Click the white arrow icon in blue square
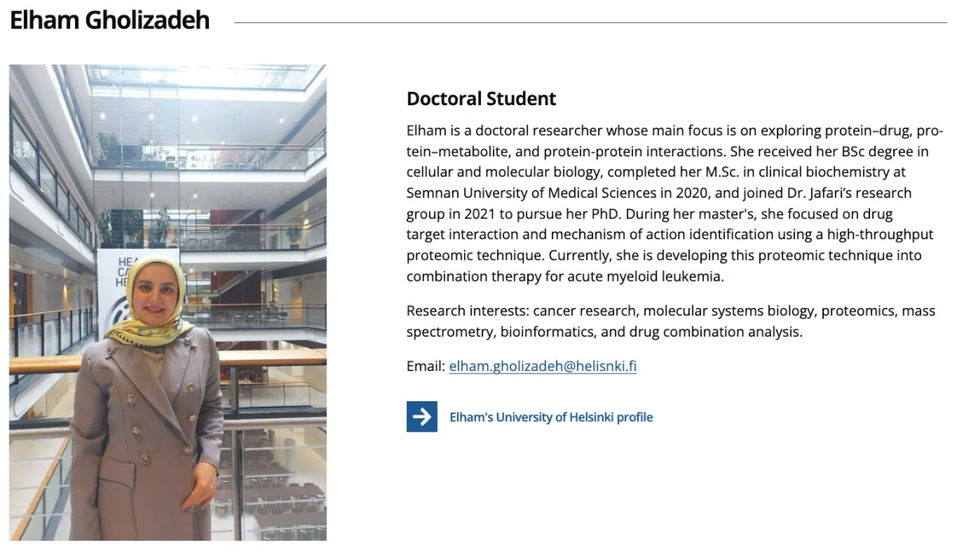The height and width of the screenshot is (552, 957). pos(422,417)
